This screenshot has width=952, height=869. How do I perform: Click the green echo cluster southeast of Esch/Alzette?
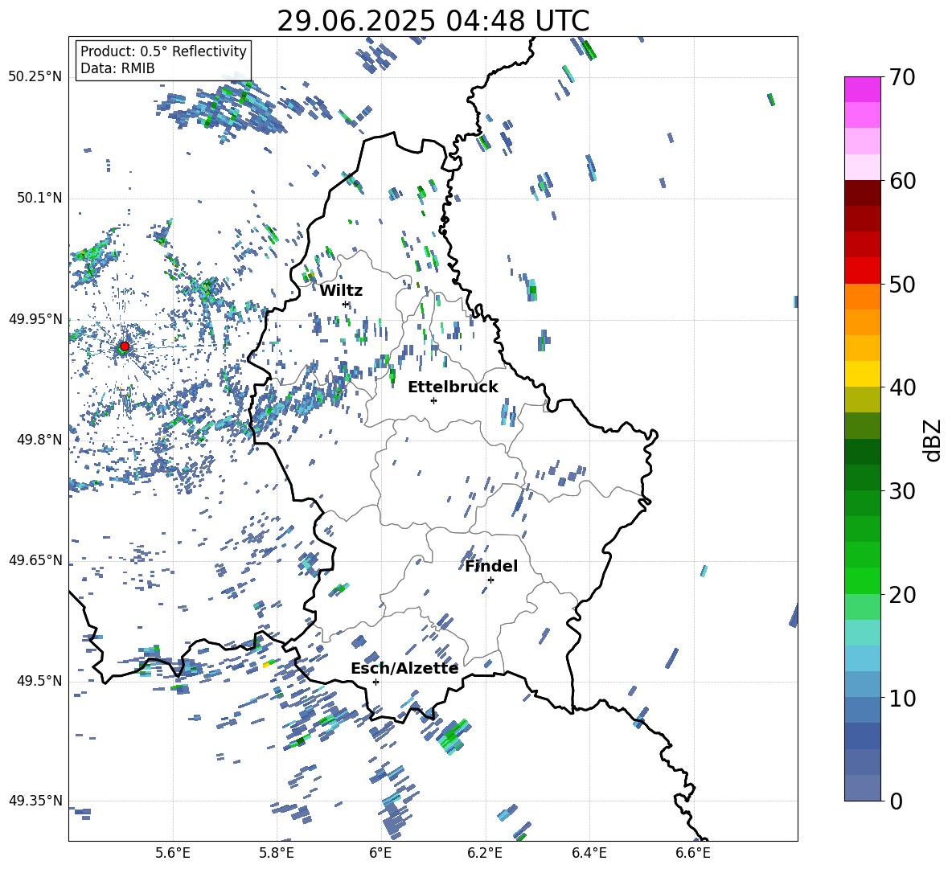coord(453,736)
